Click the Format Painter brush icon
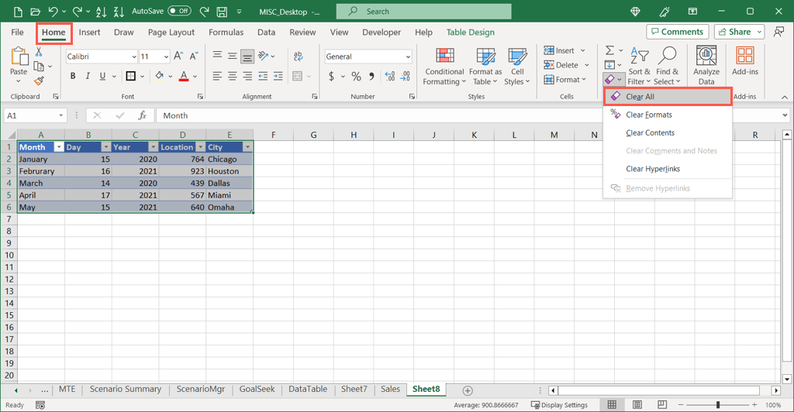This screenshot has height=412, width=794. (x=40, y=81)
